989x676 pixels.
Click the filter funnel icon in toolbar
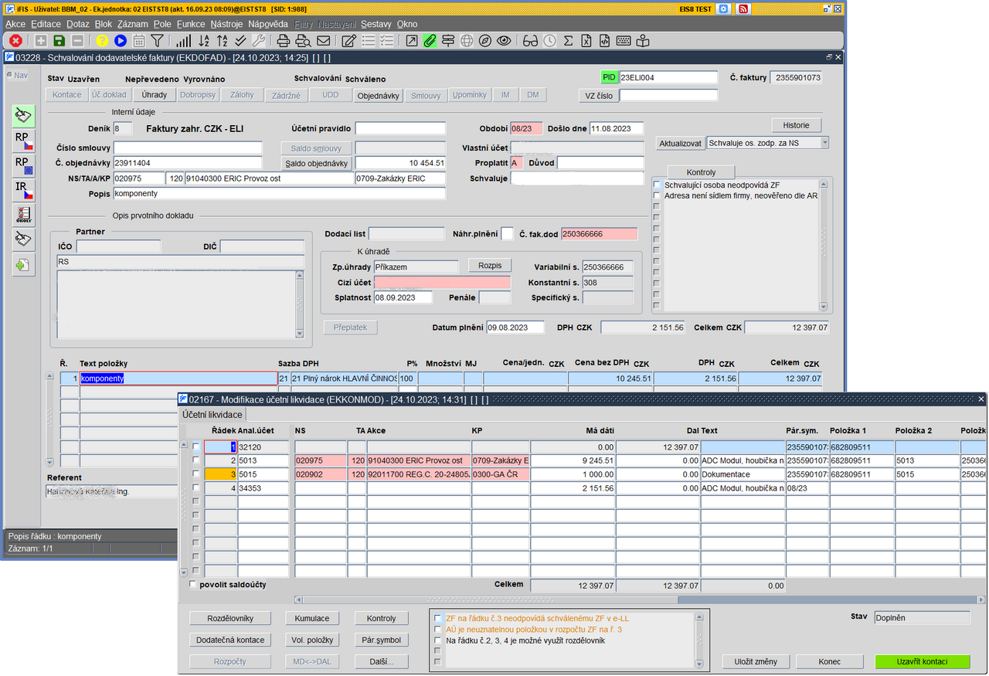tap(157, 41)
